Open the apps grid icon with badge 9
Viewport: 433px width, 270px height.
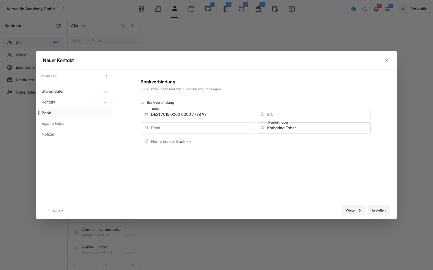pyautogui.click(x=388, y=9)
